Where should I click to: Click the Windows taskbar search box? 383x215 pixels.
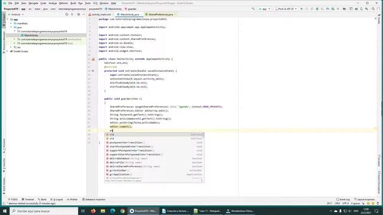tap(44, 211)
